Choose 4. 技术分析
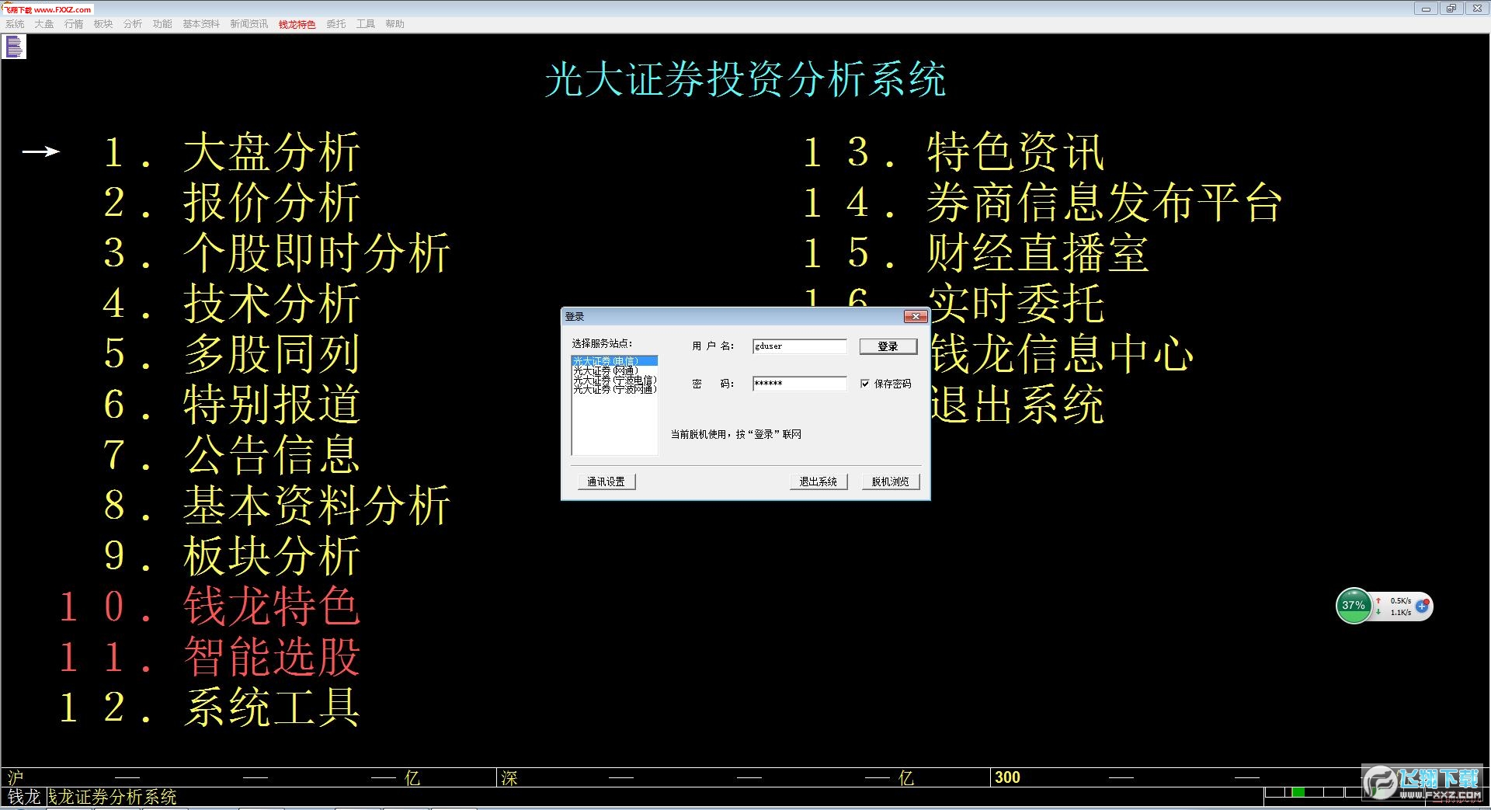The height and width of the screenshot is (810, 1491). pyautogui.click(x=231, y=304)
